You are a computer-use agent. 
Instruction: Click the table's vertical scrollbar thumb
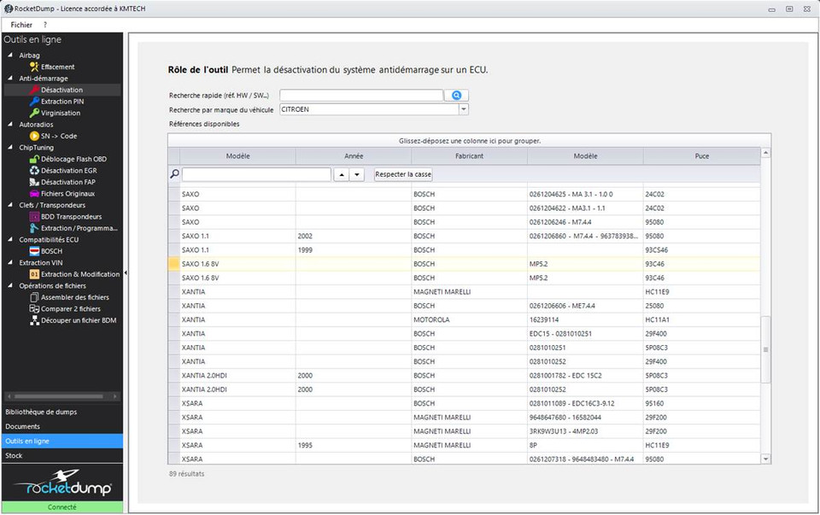[x=765, y=348]
